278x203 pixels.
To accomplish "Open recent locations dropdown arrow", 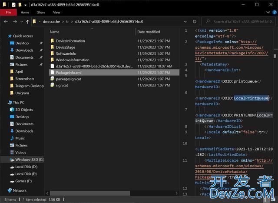I will pyautogui.click(x=21, y=21).
